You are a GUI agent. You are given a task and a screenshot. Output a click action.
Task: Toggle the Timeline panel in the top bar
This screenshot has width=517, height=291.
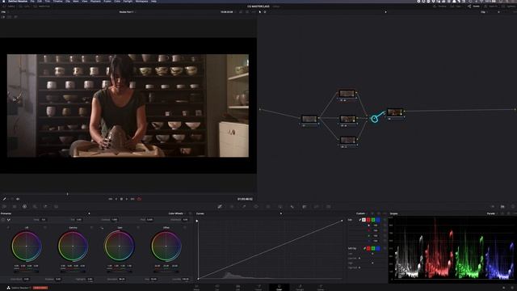[439, 6]
